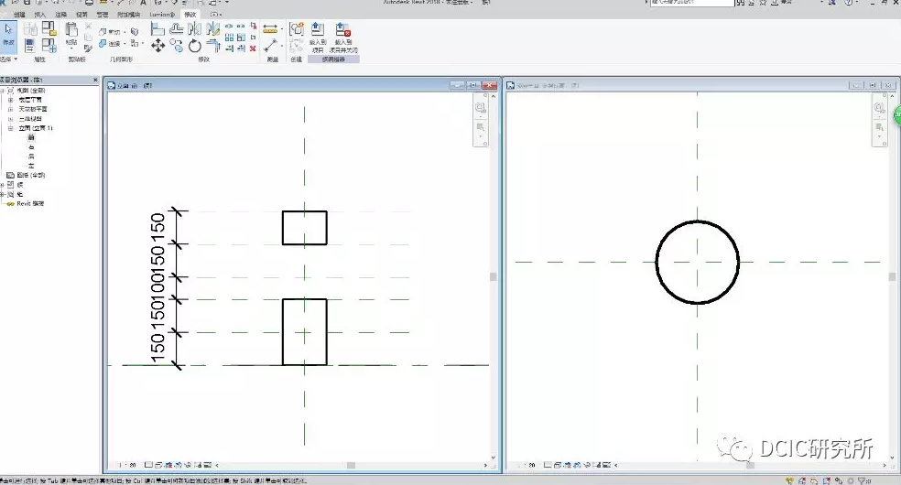Close the project browser panel
The height and width of the screenshot is (485, 901).
pyautogui.click(x=95, y=80)
